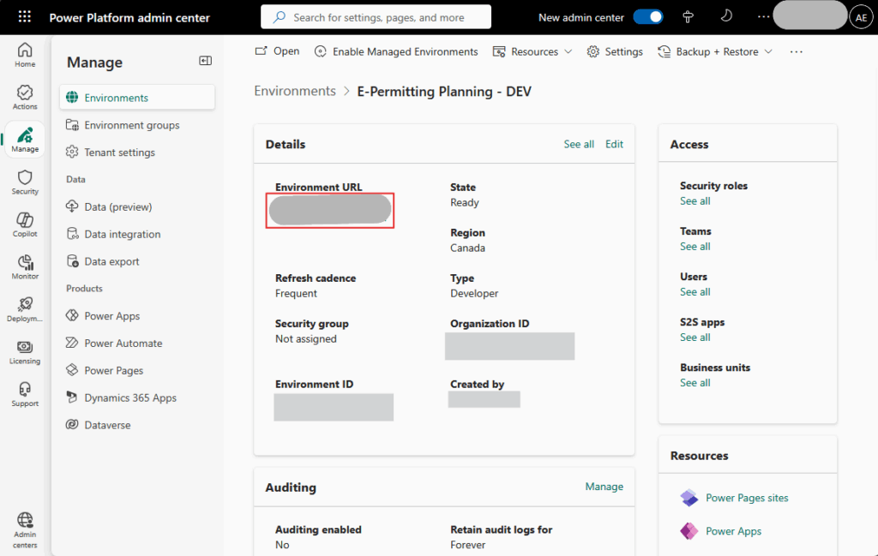Click the history clock icon near the profile

click(x=725, y=16)
